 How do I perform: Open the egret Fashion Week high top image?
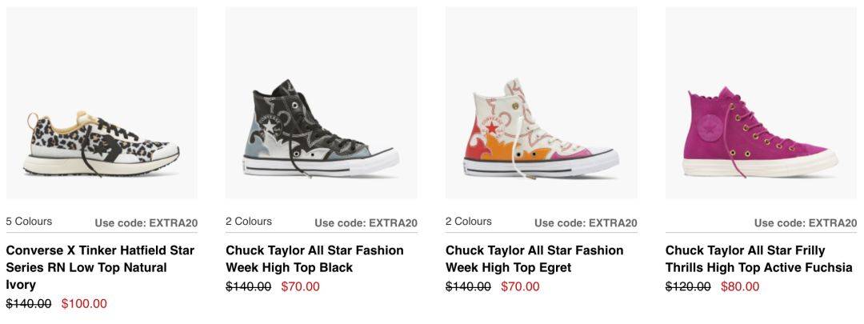pyautogui.click(x=541, y=128)
